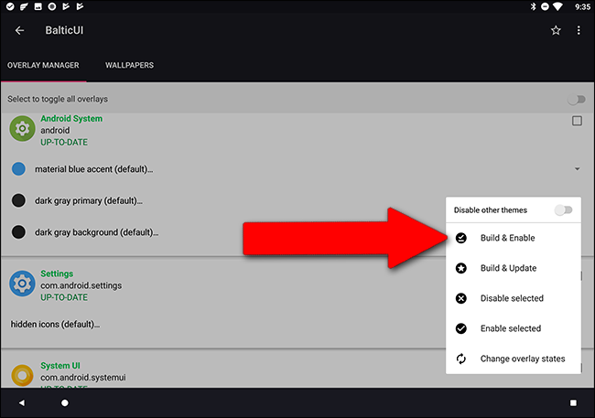
Task: Tap the do-not-disturb status icon
Action: [545, 6]
